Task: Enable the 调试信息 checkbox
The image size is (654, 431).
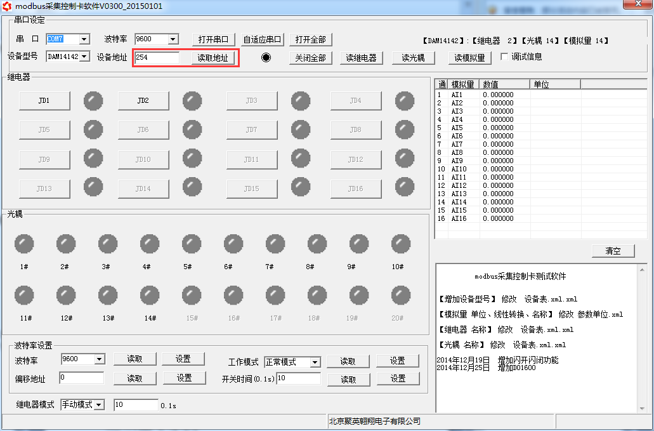Action: click(x=505, y=57)
